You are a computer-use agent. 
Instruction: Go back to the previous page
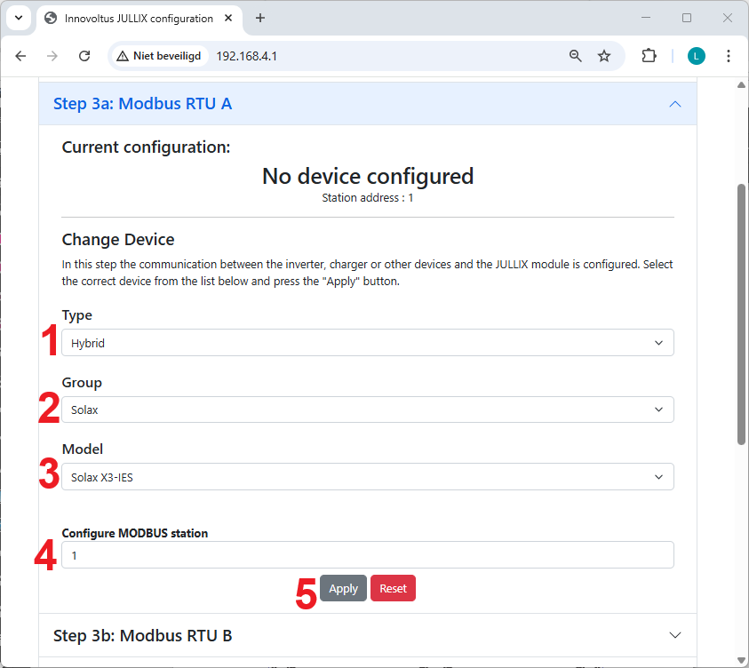tap(20, 56)
